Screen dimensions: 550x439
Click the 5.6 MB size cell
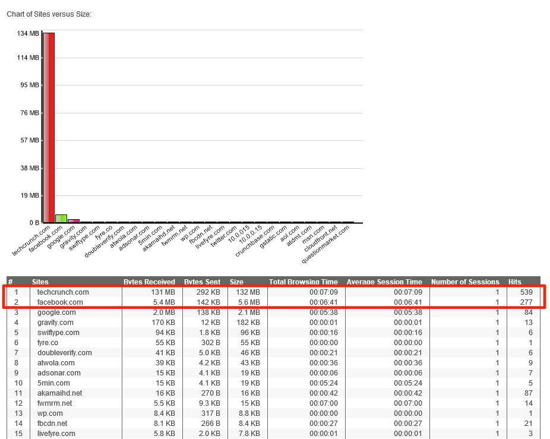pyautogui.click(x=249, y=302)
